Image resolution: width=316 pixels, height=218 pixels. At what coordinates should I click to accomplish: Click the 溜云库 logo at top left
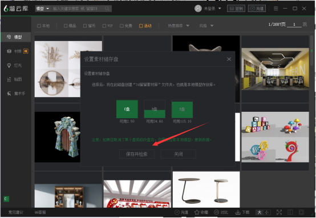click(16, 9)
